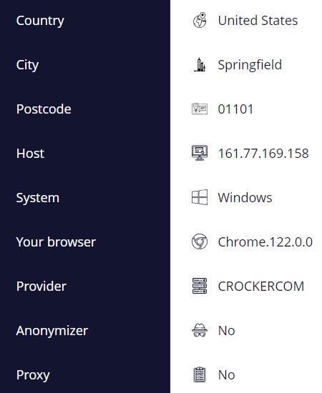Select the IP address 161.77.169.158

[263, 153]
